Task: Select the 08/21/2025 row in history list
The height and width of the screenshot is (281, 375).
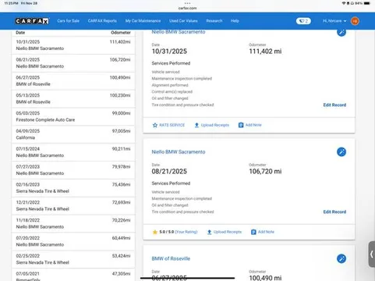Action: coord(73,63)
